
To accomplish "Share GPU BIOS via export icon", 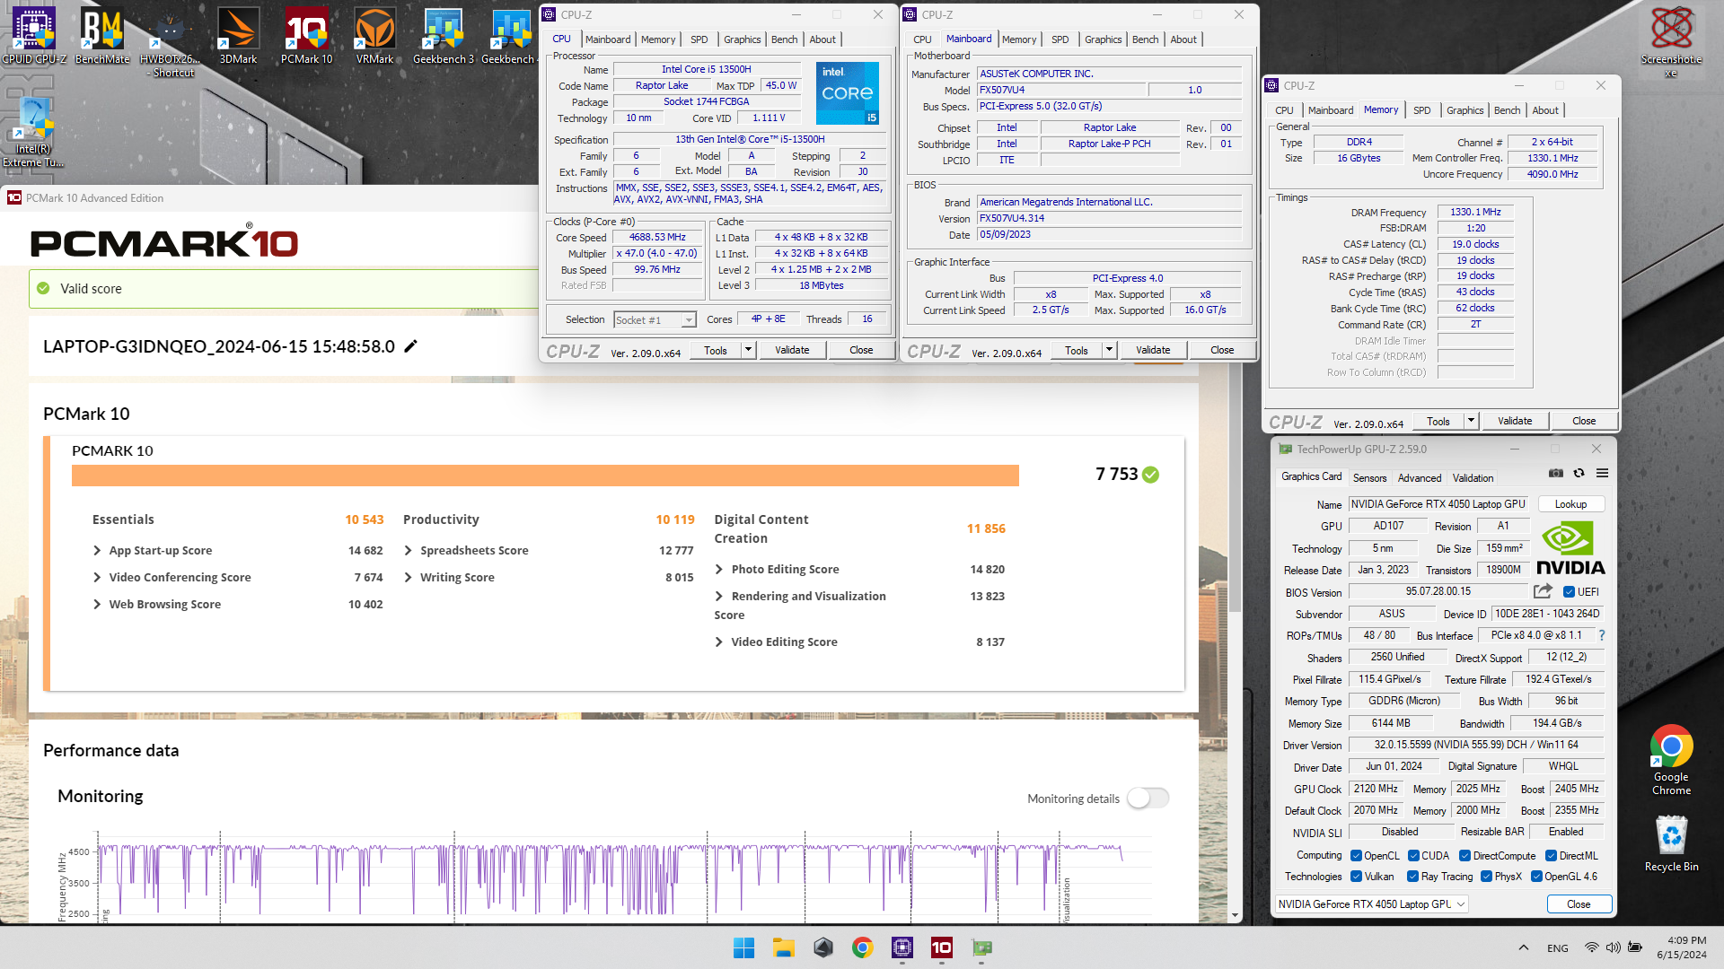I will click(x=1543, y=591).
